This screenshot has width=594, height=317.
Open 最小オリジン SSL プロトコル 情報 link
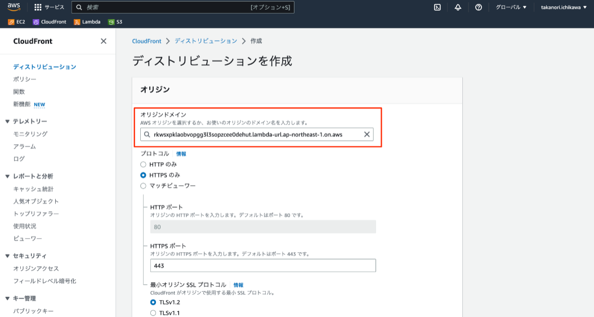pyautogui.click(x=238, y=285)
